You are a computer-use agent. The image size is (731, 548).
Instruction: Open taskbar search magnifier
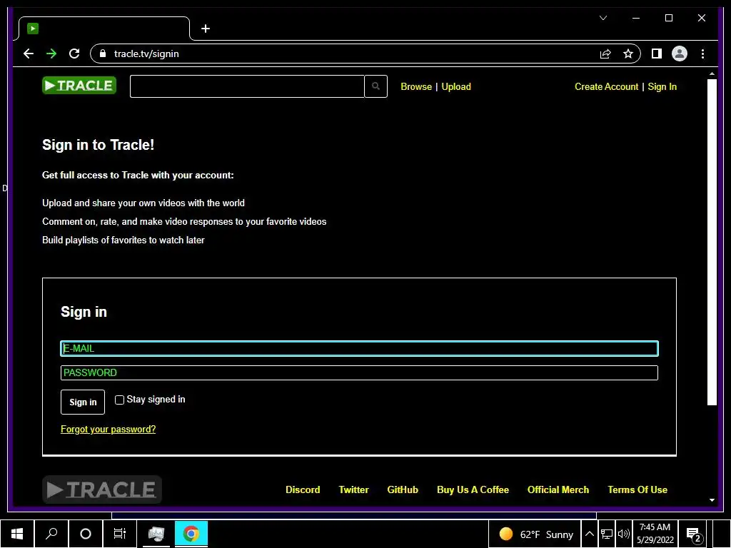[x=51, y=534]
